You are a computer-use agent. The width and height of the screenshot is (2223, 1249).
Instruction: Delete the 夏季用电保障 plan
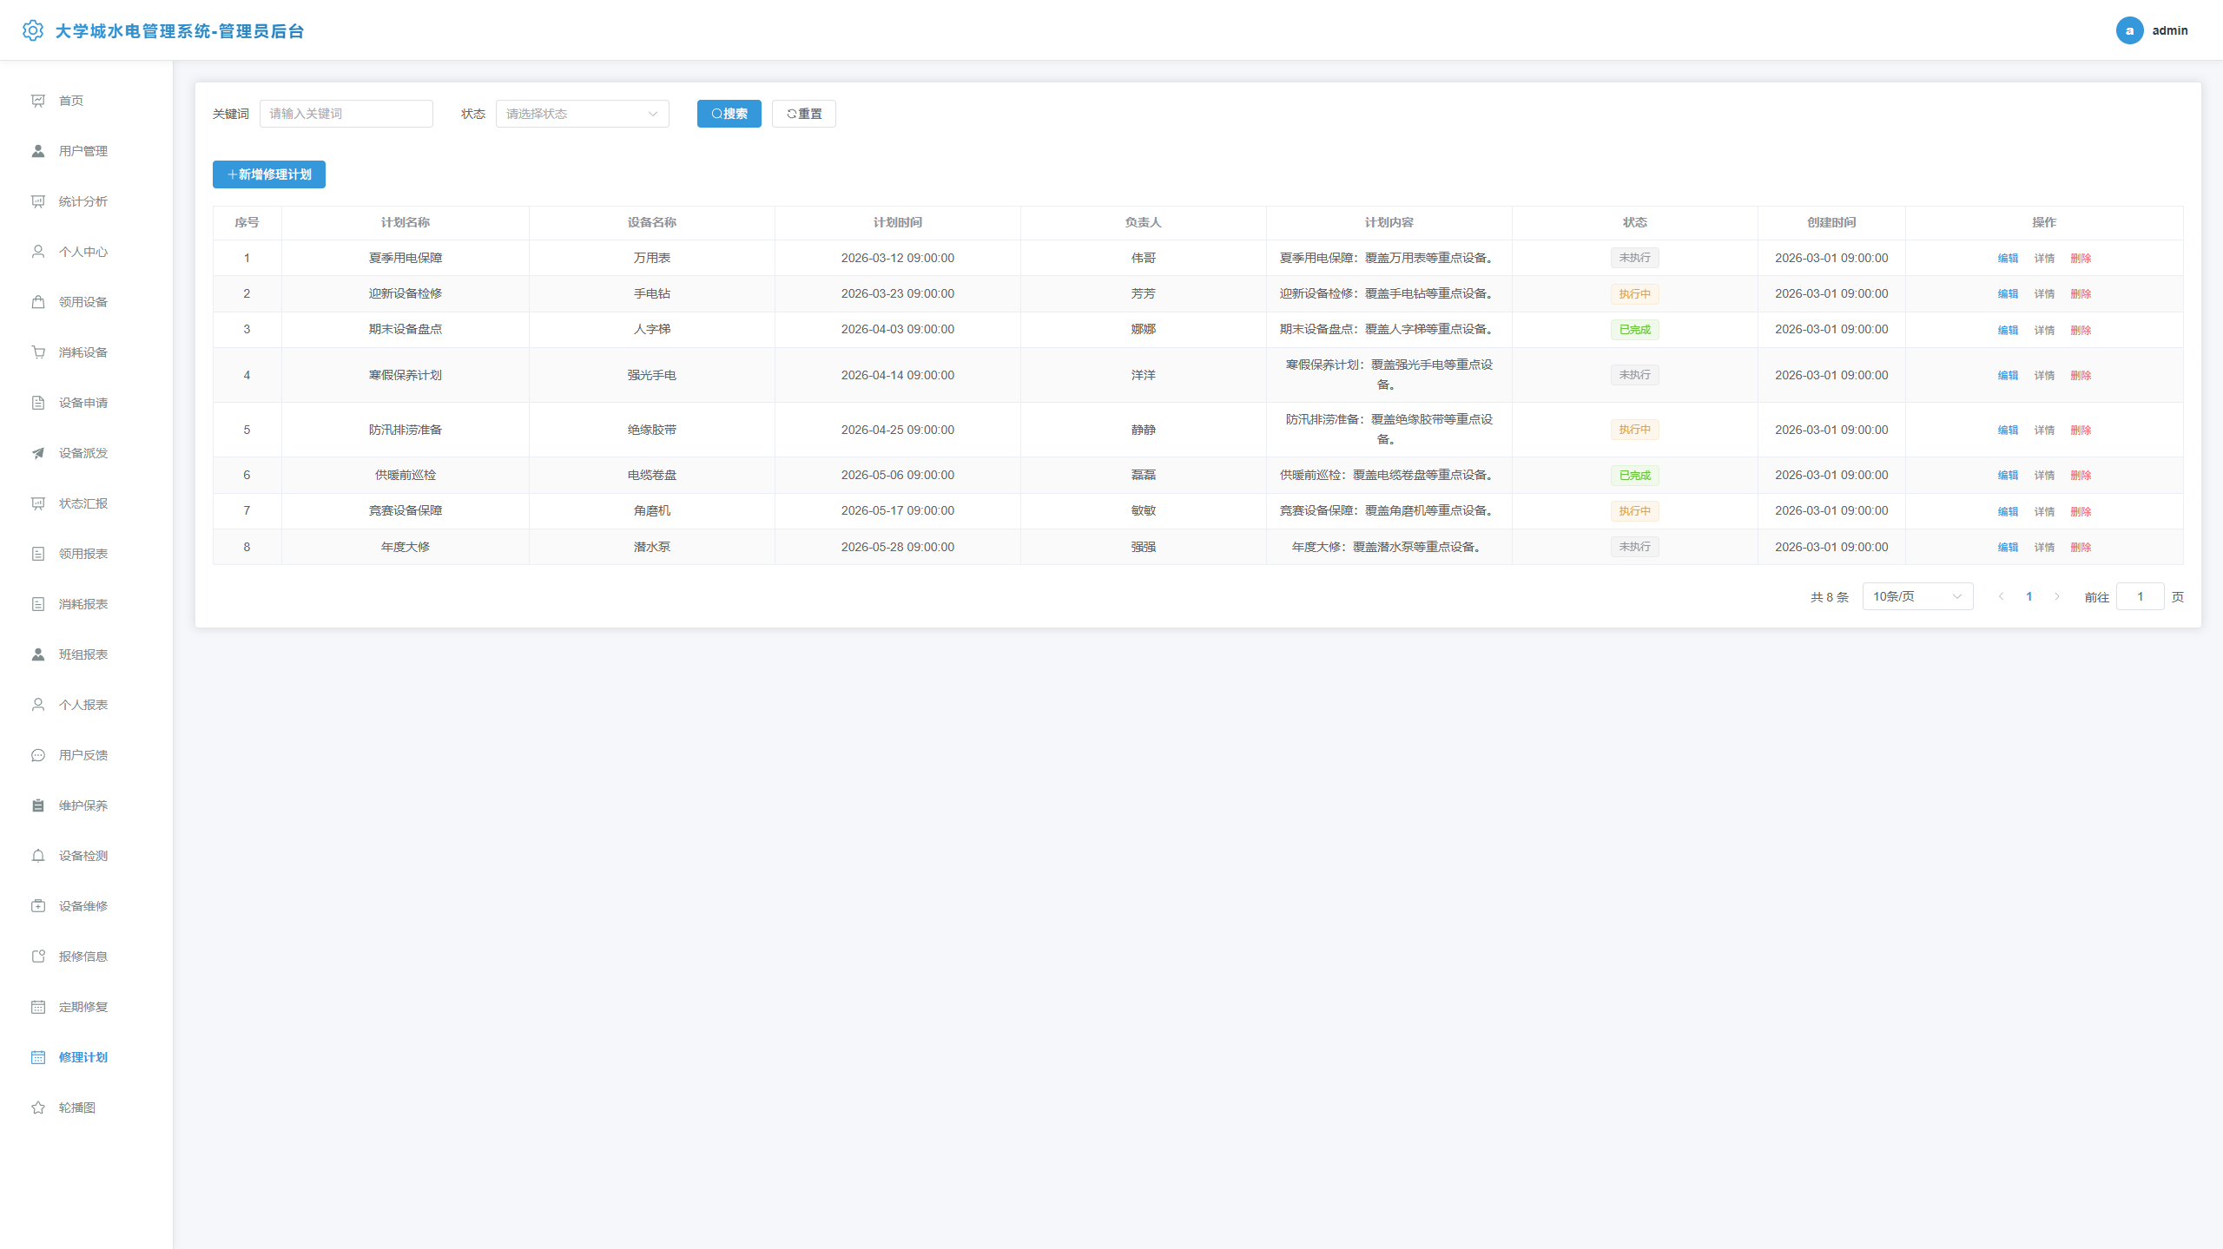2081,259
